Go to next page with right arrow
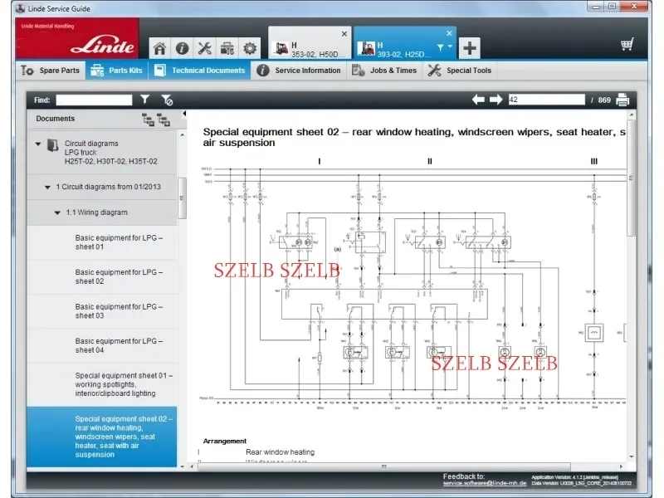Viewport: 664px width, 498px height. [496, 100]
